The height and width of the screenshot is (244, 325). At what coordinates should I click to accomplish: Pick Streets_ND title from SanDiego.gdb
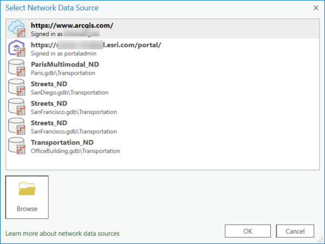[49, 84]
